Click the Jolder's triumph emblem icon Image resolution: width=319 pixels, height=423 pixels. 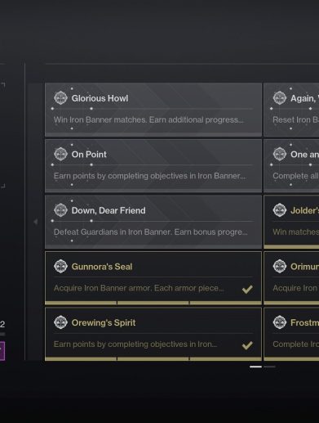[280, 210]
